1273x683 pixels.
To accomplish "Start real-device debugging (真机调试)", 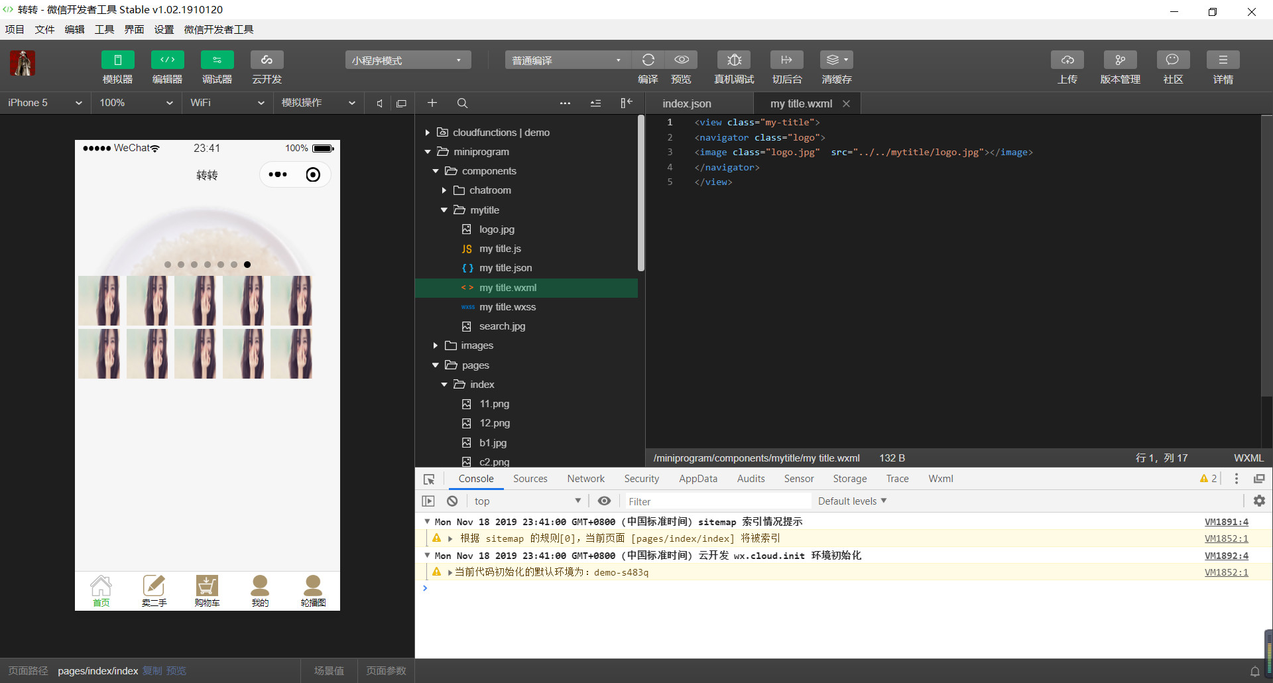I will coord(733,60).
